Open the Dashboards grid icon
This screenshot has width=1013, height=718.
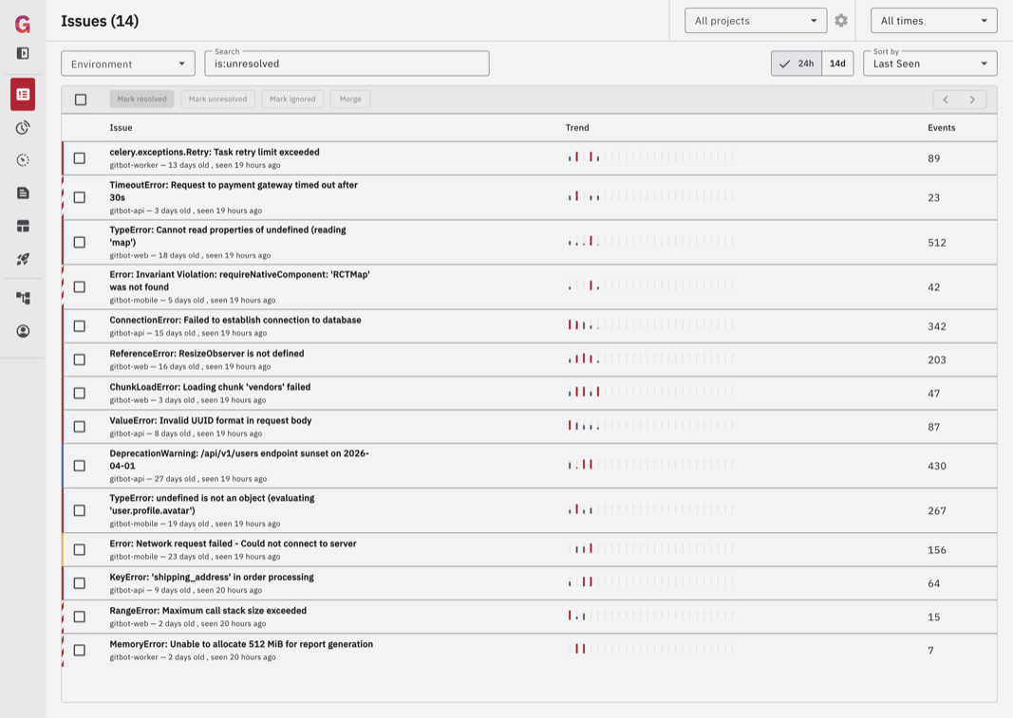click(x=20, y=226)
